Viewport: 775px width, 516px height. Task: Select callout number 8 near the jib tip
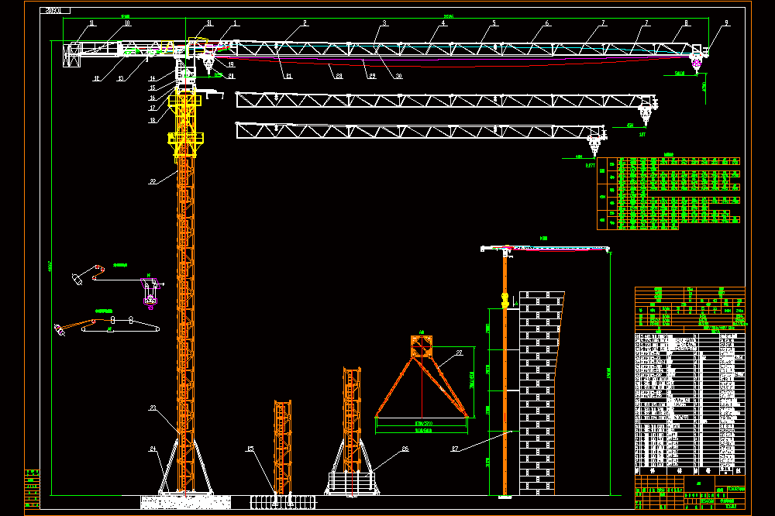[686, 22]
